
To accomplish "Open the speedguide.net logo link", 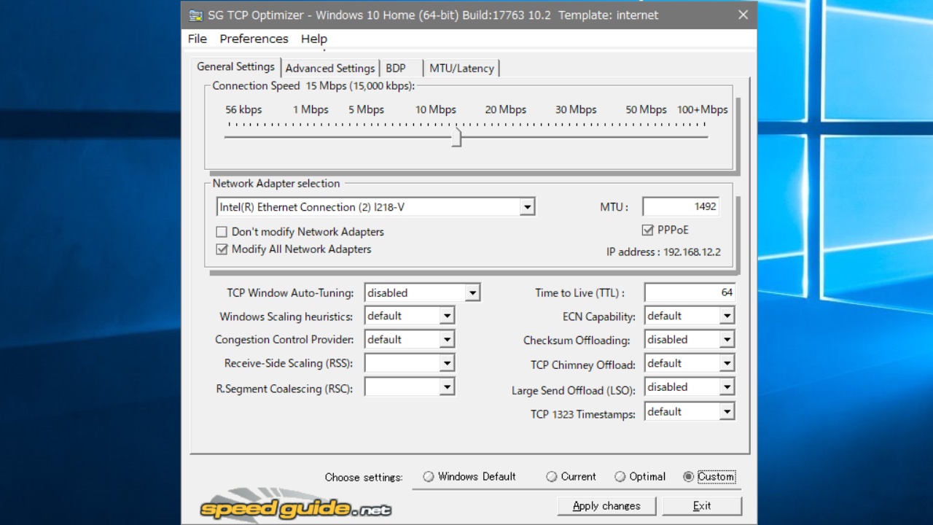I will pos(296,506).
